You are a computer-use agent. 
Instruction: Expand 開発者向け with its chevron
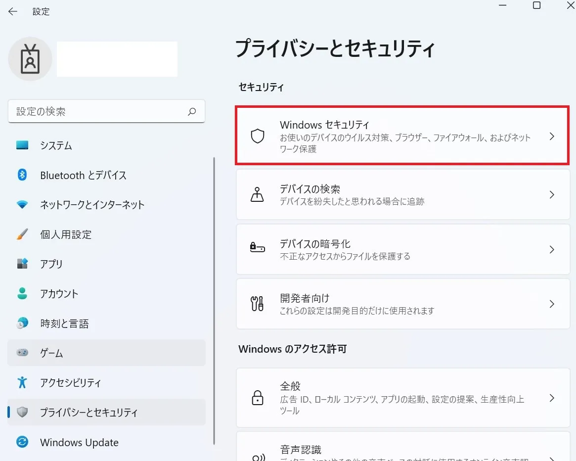[x=552, y=304]
